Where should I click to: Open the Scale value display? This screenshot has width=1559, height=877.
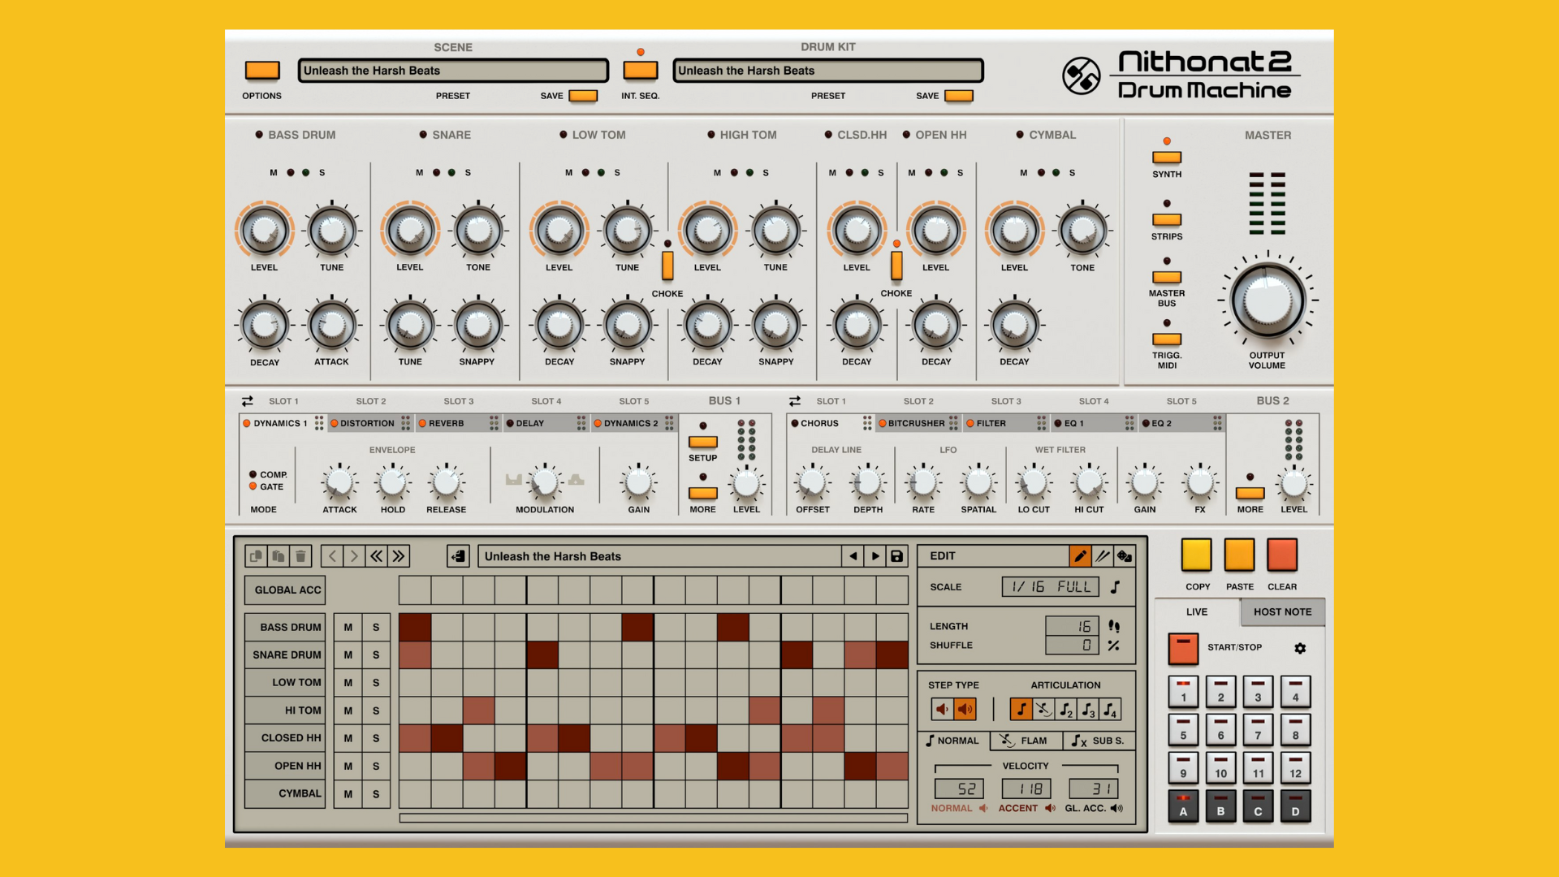(x=1051, y=586)
